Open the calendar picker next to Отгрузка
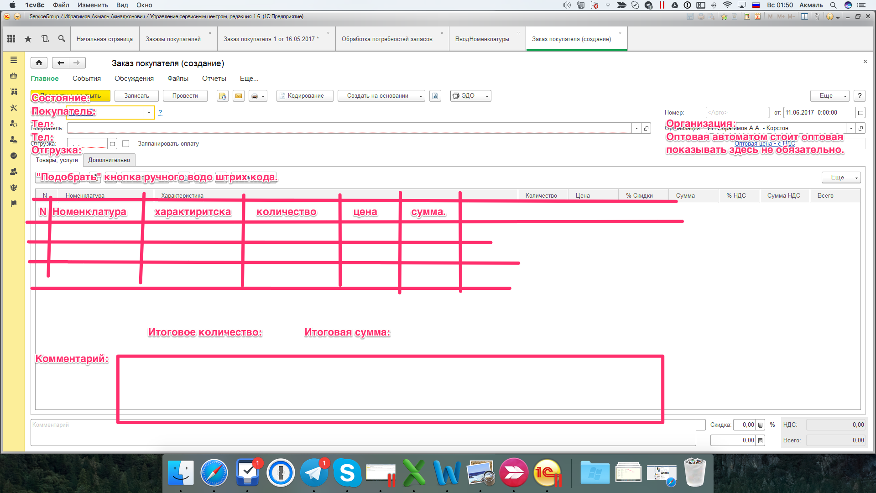 tap(112, 144)
